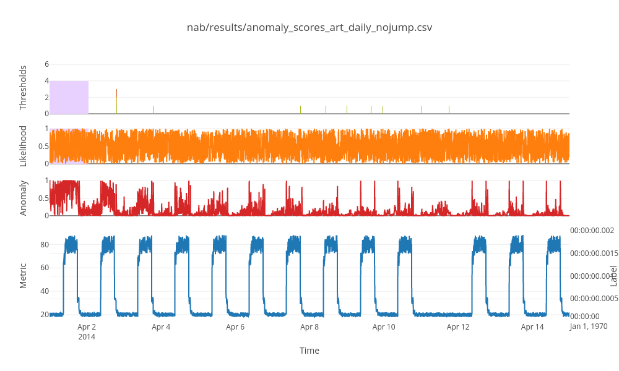Select the Anomaly y-axis title
Screen dimensions: 619x371
(24, 198)
